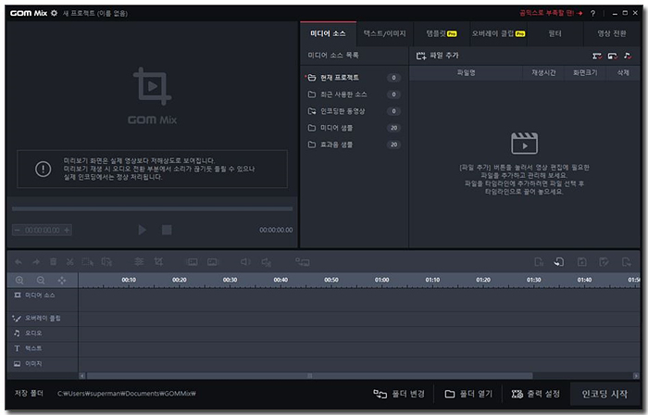Select the 미디어 샘플 folder
Viewport: 648px width, 415px height.
click(x=354, y=128)
